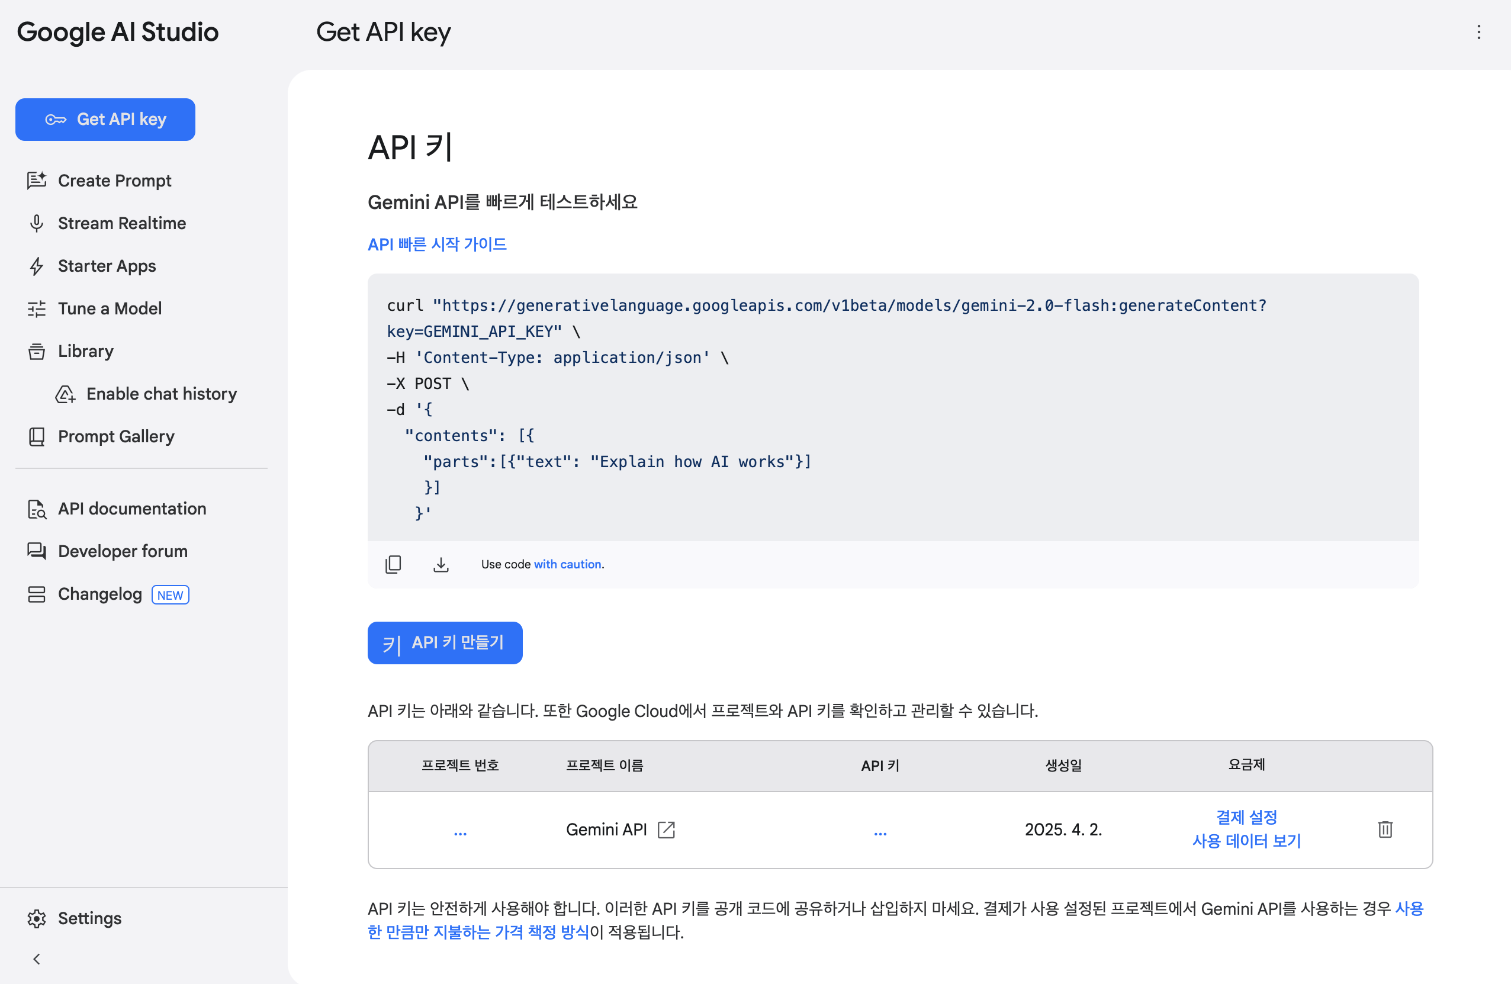
Task: Reveal the project number ellipsis
Action: tap(460, 832)
